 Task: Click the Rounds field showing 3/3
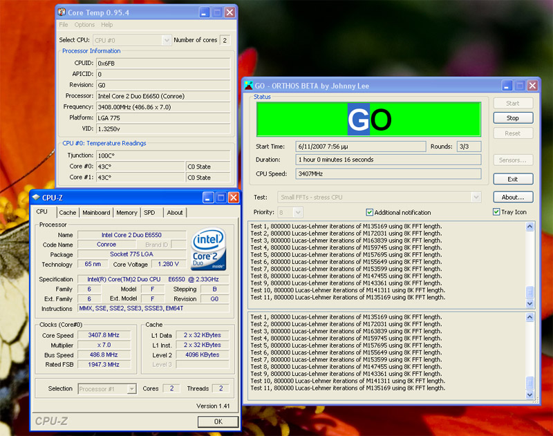pyautogui.click(x=469, y=146)
